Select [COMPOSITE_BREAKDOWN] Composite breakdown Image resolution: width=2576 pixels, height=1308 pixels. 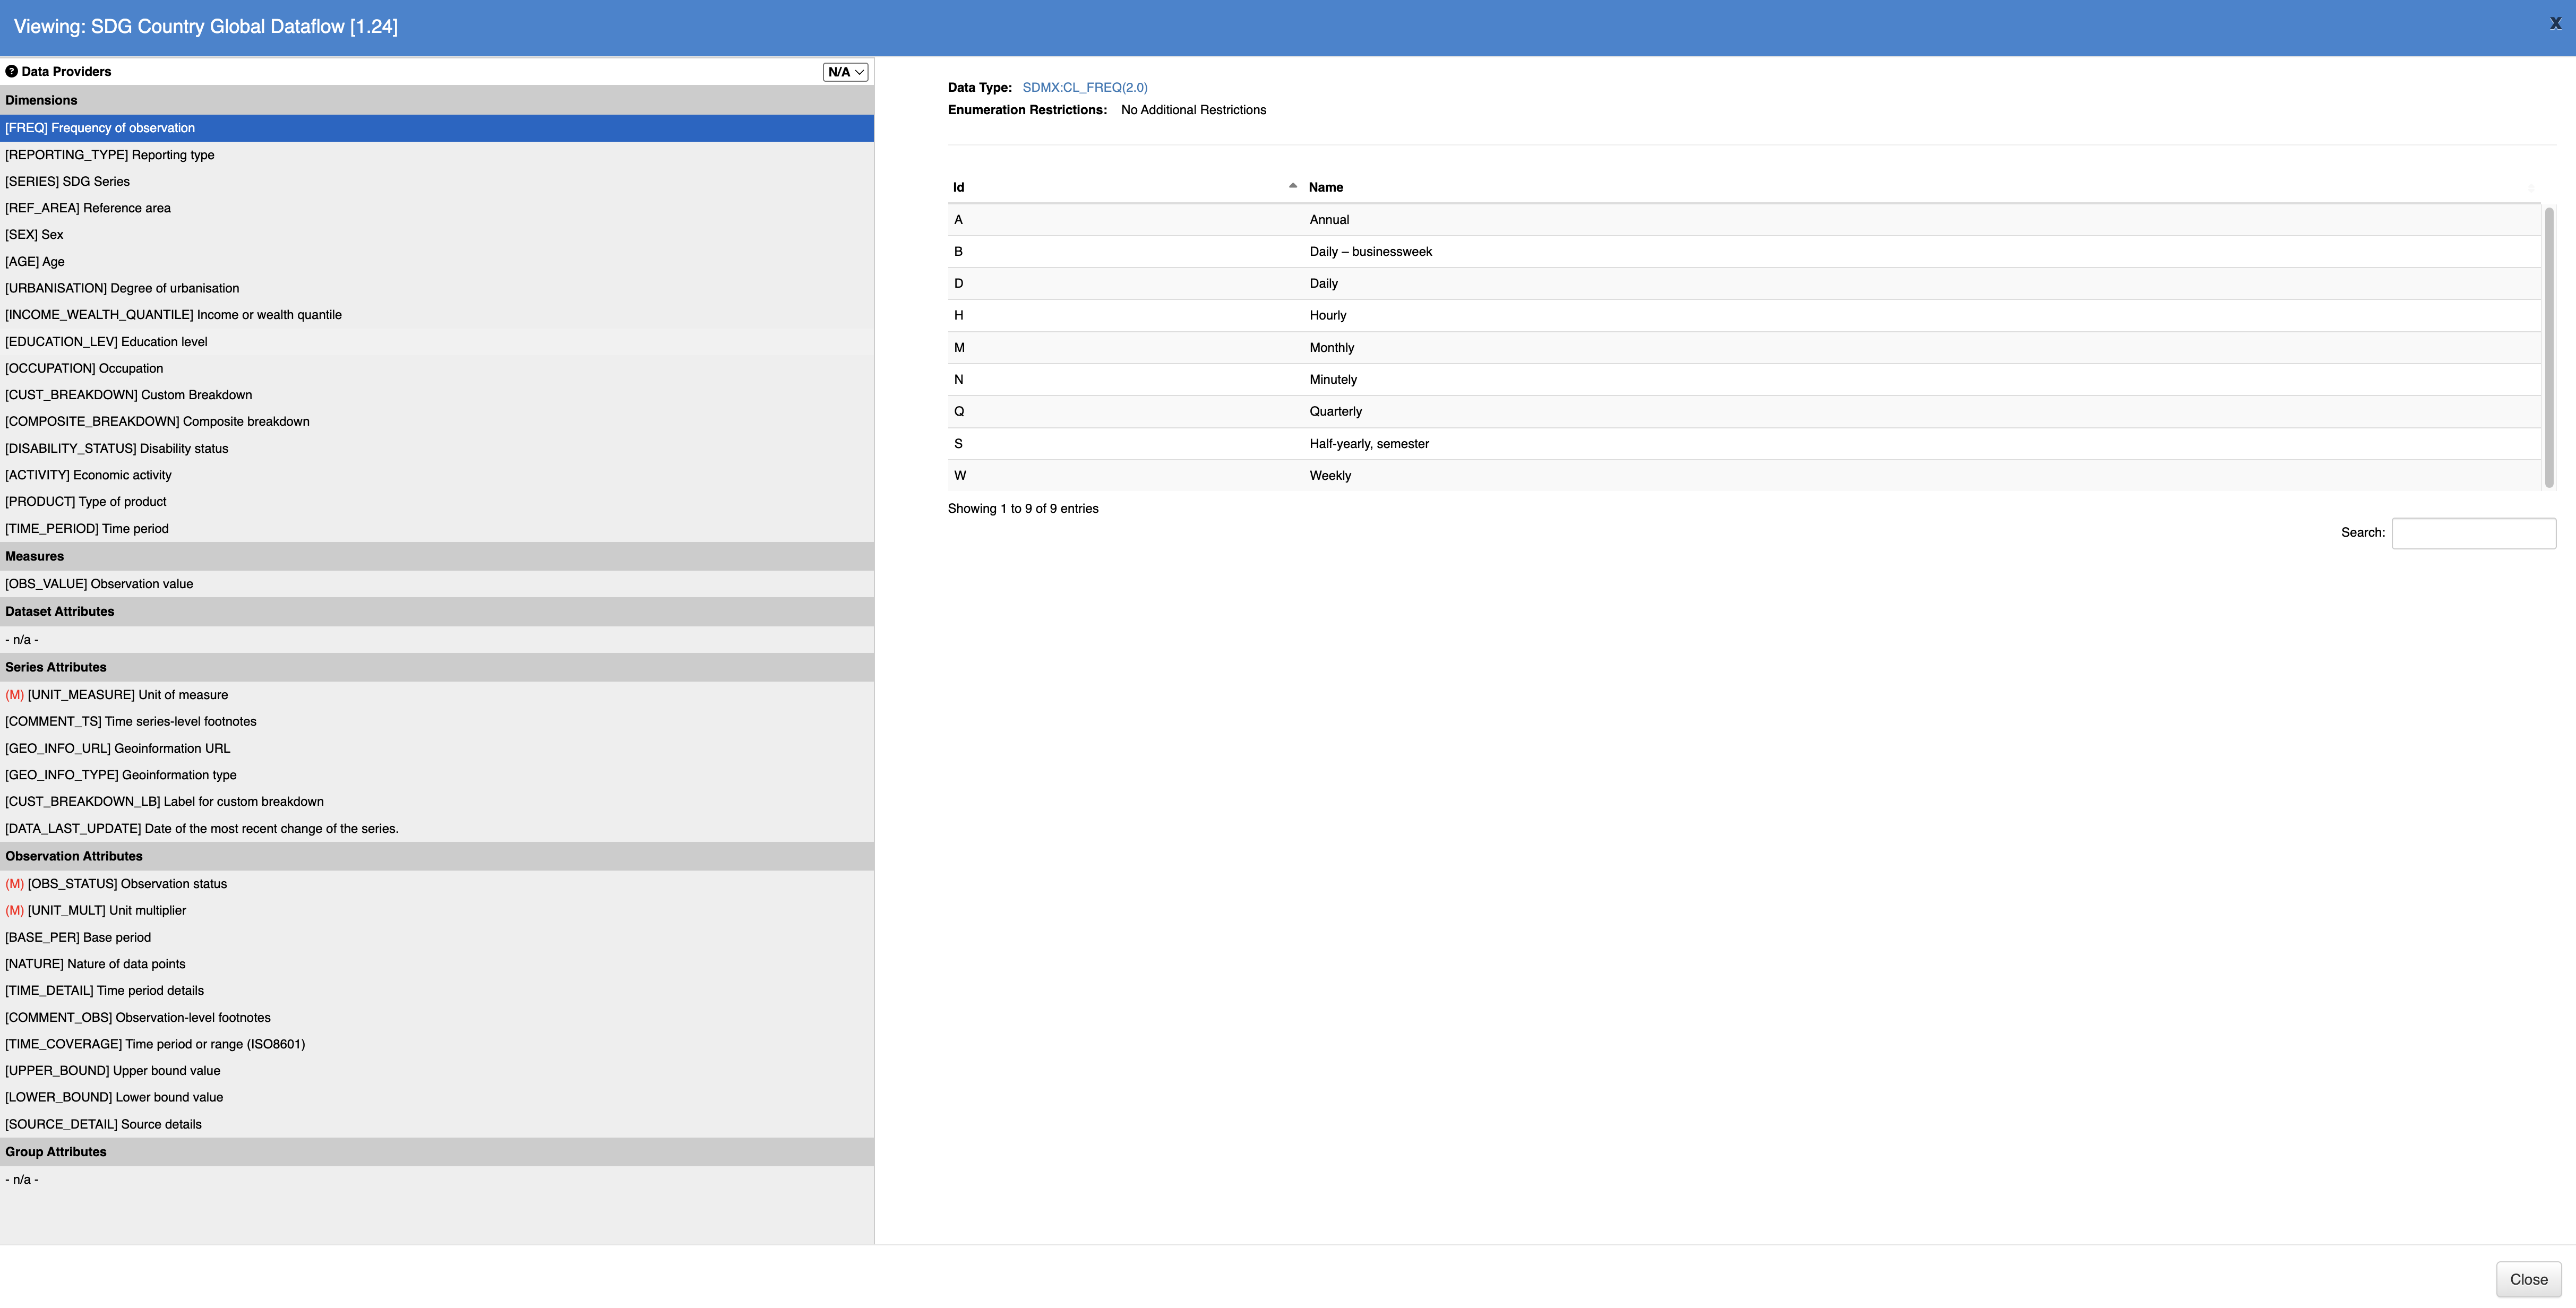coord(437,421)
